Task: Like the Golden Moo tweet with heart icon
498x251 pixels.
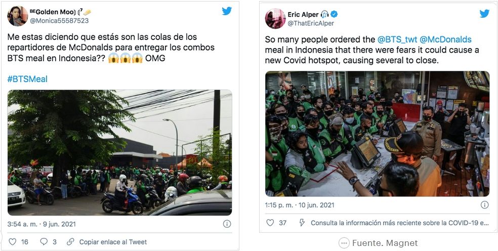Action: [x=12, y=242]
